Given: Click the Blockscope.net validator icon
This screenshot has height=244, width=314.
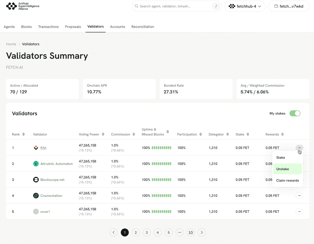Looking at the screenshot, I should coord(36,179).
